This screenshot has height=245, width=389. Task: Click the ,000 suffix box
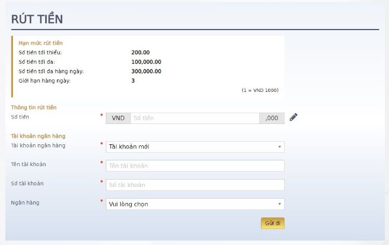[272, 118]
